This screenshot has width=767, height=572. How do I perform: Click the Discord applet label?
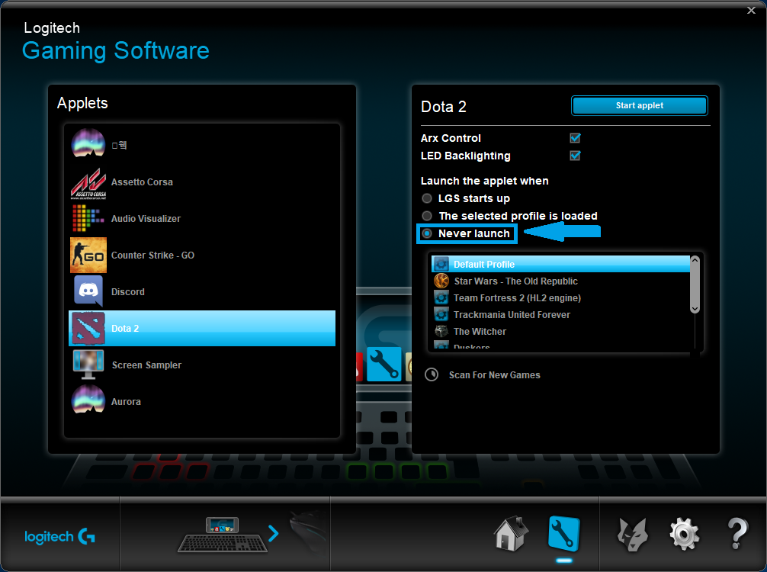[x=127, y=292]
